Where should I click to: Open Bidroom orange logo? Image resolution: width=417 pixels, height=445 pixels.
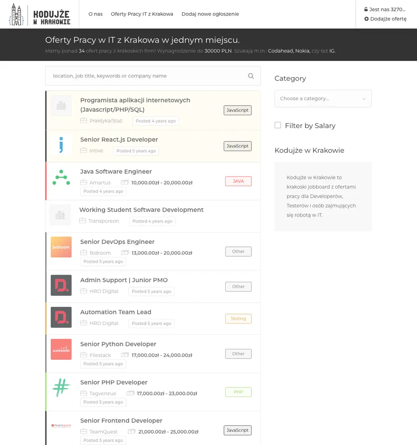[x=61, y=247]
